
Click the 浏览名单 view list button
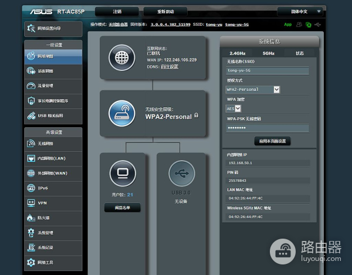coord(122,208)
